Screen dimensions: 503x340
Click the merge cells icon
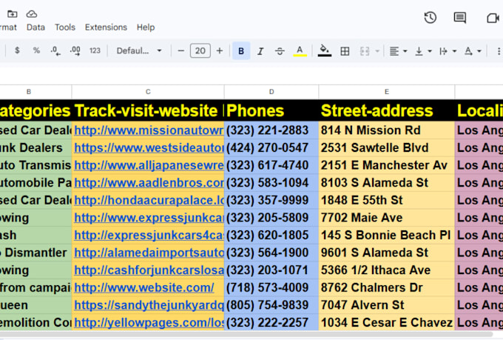tap(365, 51)
